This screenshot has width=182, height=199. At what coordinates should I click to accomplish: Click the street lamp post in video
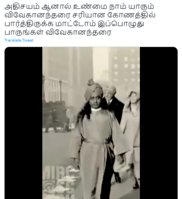tap(61, 90)
